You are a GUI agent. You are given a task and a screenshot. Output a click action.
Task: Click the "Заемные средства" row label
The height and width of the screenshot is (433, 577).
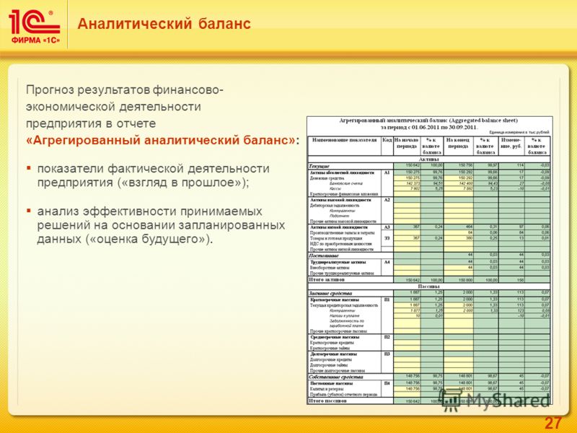pos(330,294)
